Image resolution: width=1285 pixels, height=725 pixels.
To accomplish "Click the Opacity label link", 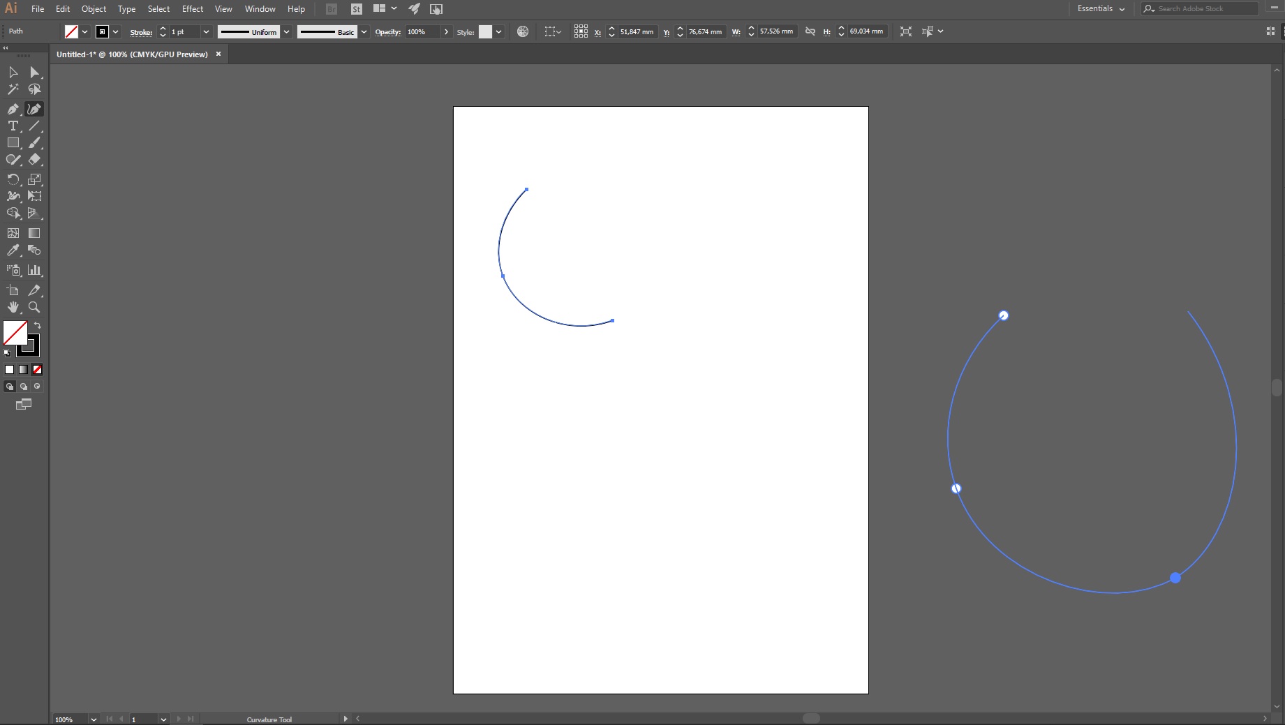I will point(387,32).
